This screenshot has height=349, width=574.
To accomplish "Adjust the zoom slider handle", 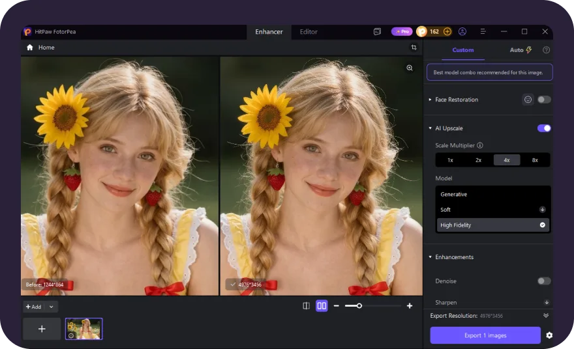I will click(359, 306).
